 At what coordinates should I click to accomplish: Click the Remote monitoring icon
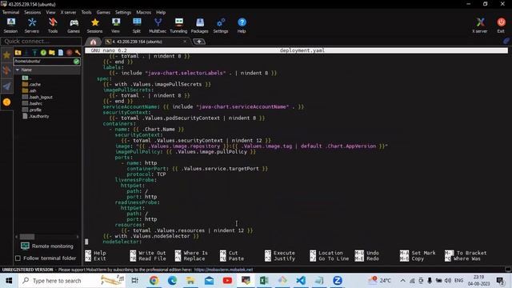25,246
